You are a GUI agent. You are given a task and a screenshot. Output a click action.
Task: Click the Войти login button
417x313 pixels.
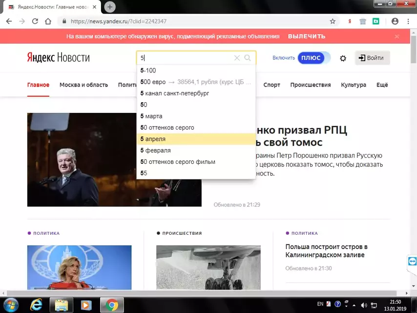pos(372,58)
